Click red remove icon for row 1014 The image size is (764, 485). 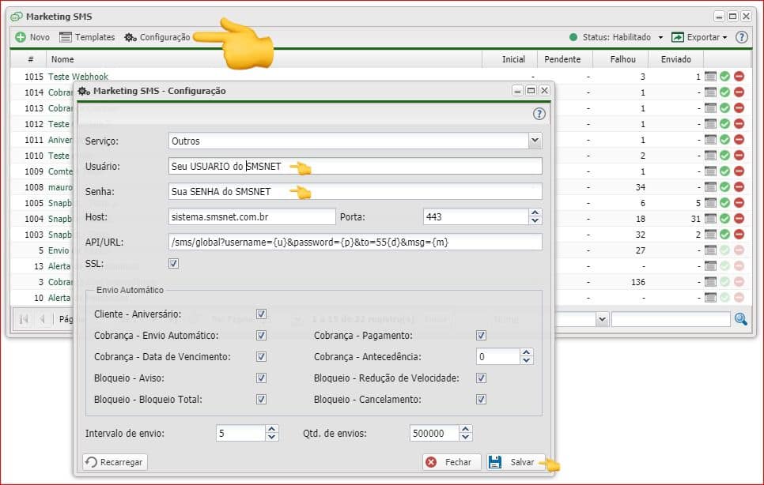point(739,92)
